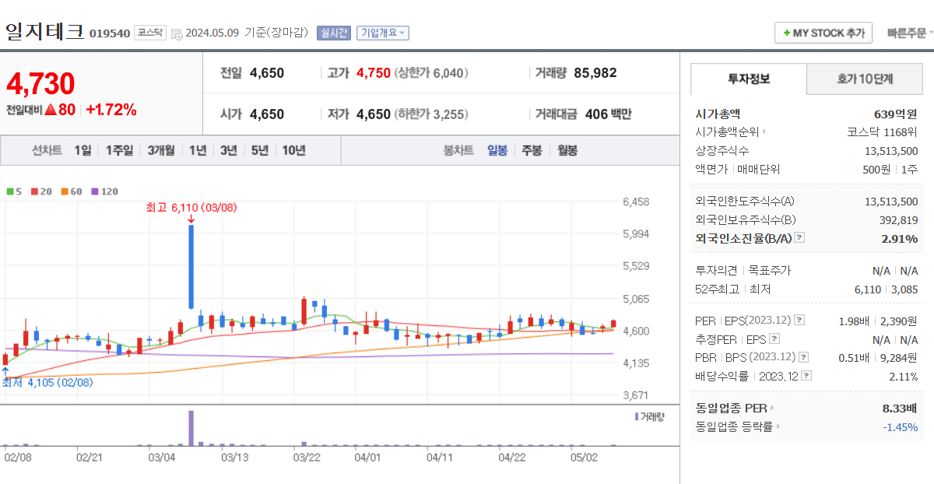Screen dimensions: 934x484
Task: Click 상한가 6,040 text
Action: [x=431, y=73]
